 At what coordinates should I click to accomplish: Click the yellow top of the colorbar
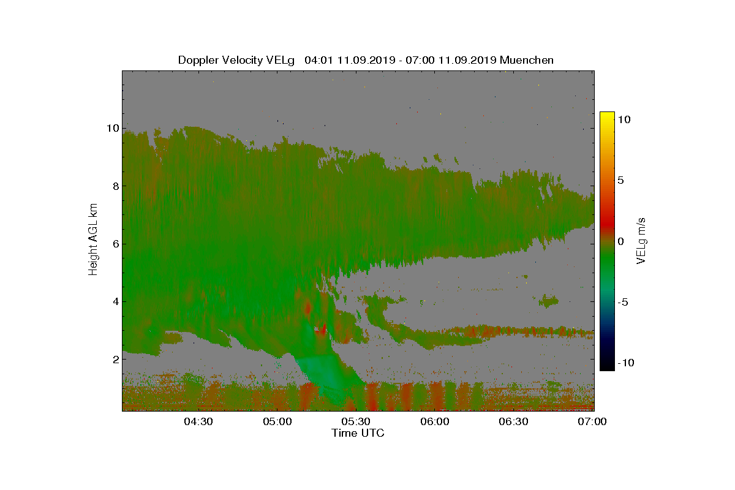click(607, 118)
